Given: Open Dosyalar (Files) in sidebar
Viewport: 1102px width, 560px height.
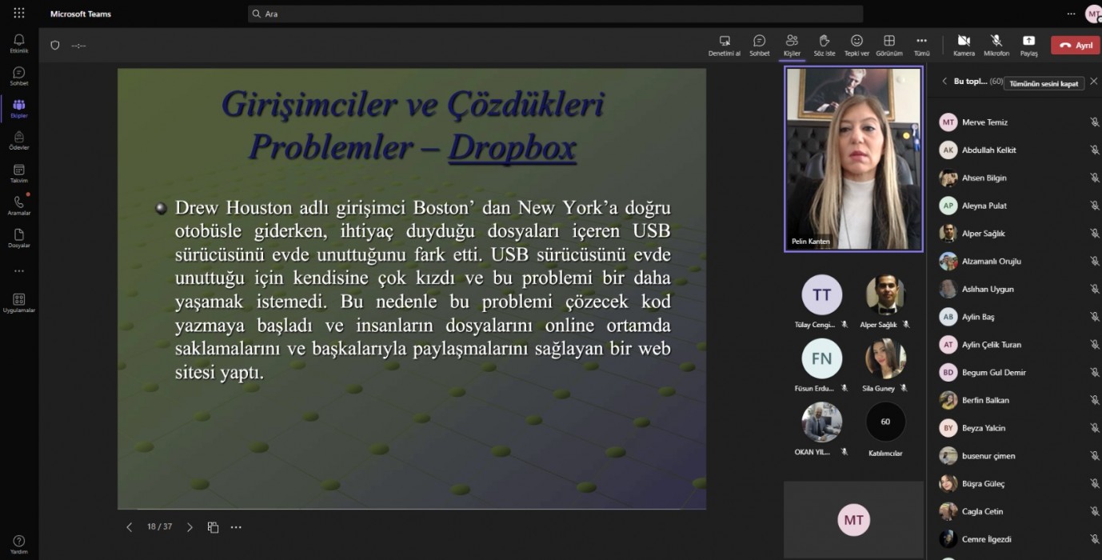Looking at the screenshot, I should click(x=19, y=238).
